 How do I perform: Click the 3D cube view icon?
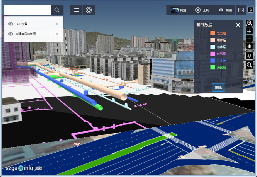pos(249,23)
